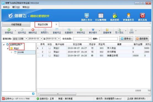
Task: Click the 退出系统 exit system icon
Action: 143,15
